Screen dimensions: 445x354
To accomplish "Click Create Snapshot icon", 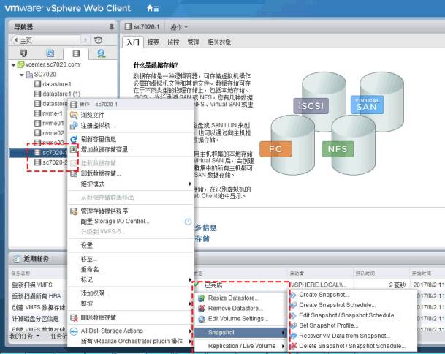I will pos(294,295).
